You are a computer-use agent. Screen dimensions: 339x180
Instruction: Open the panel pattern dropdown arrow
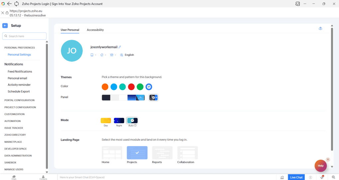156,98
